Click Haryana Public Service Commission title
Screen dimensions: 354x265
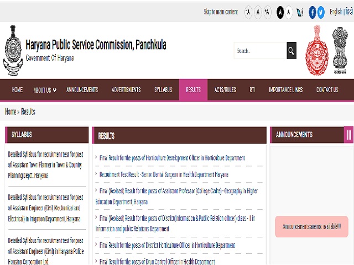(x=96, y=45)
